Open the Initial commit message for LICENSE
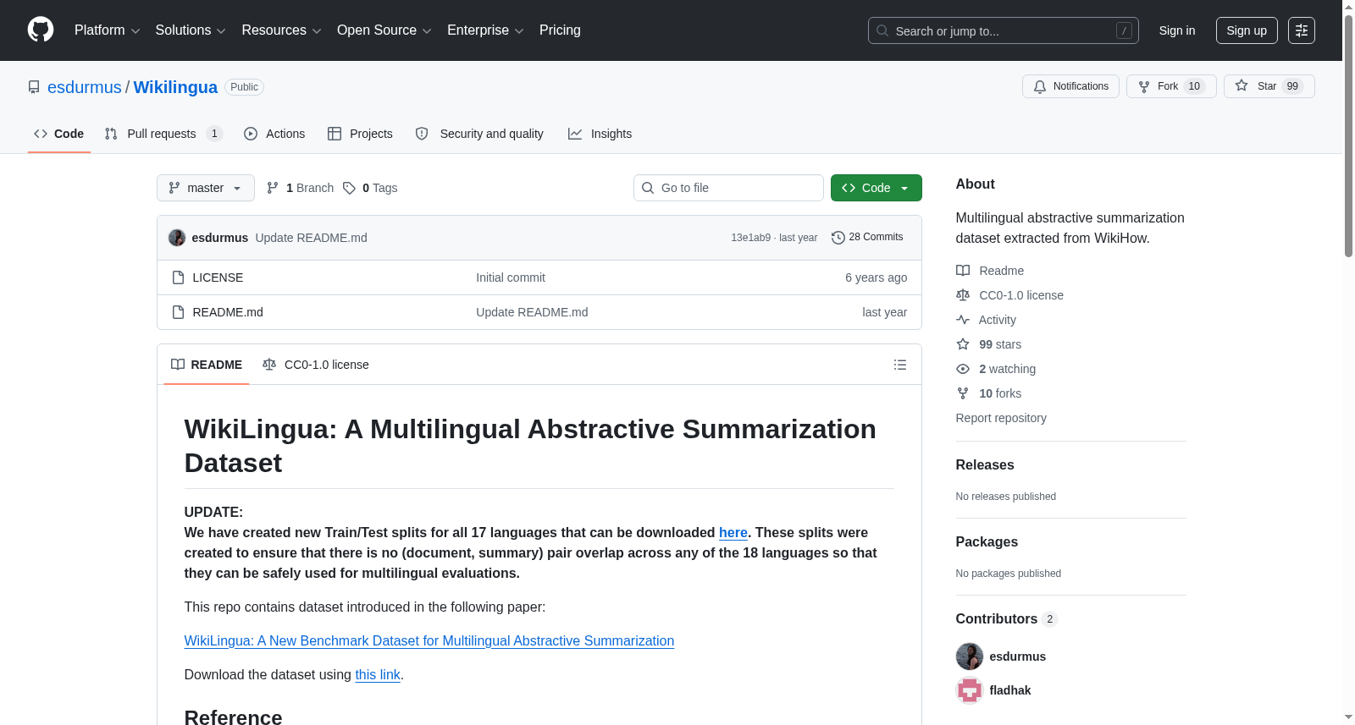Image resolution: width=1355 pixels, height=725 pixels. tap(511, 277)
